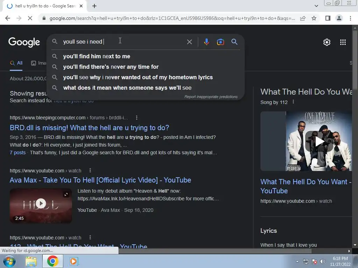Click the volume speaker tray icon
Image resolution: width=358 pixels, height=268 pixels.
323,261
